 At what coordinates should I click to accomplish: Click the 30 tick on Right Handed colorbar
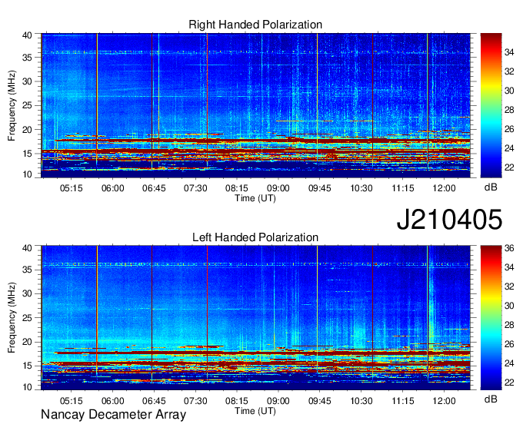click(509, 91)
